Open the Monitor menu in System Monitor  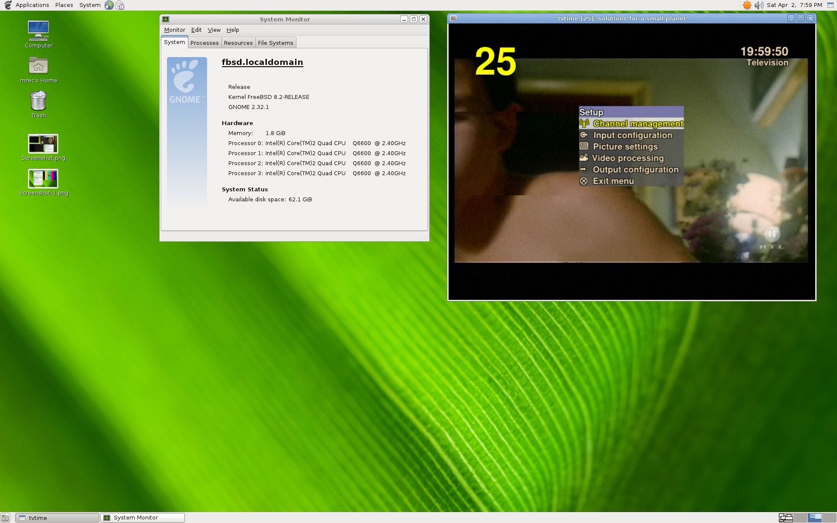coord(175,30)
